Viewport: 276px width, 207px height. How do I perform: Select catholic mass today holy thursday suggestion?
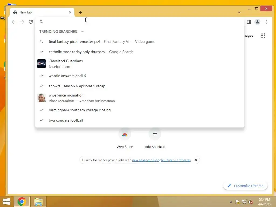(140, 52)
